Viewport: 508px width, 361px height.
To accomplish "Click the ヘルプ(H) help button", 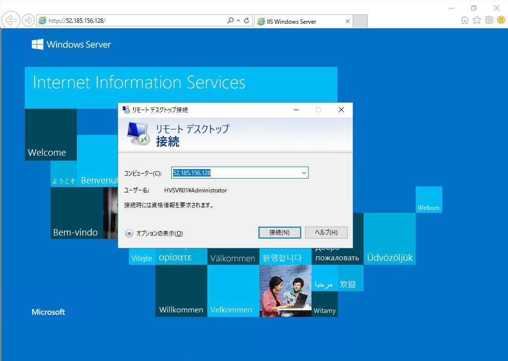I will (326, 233).
